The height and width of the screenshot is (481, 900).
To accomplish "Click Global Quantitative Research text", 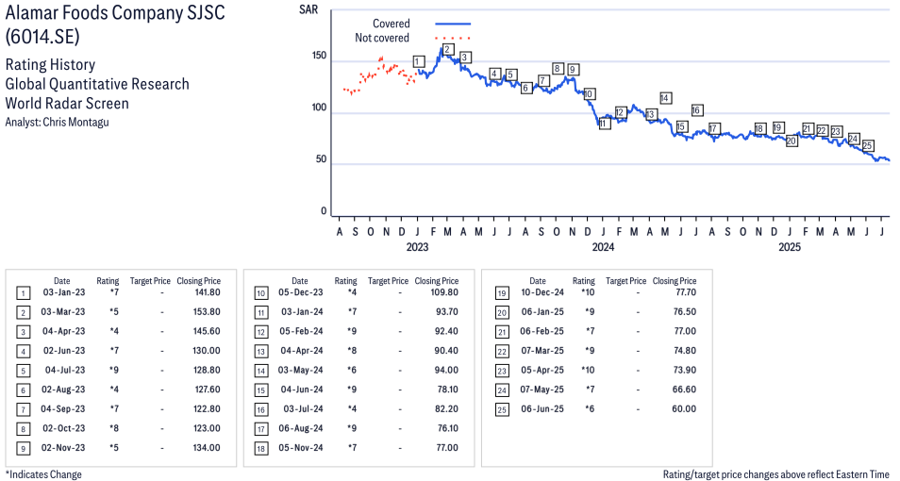I will click(97, 84).
